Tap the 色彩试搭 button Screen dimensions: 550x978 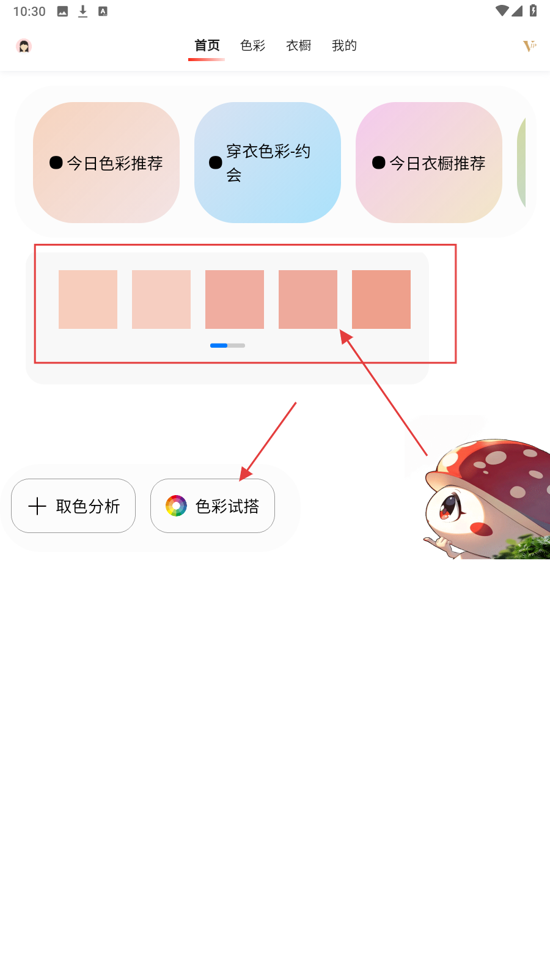(x=213, y=506)
